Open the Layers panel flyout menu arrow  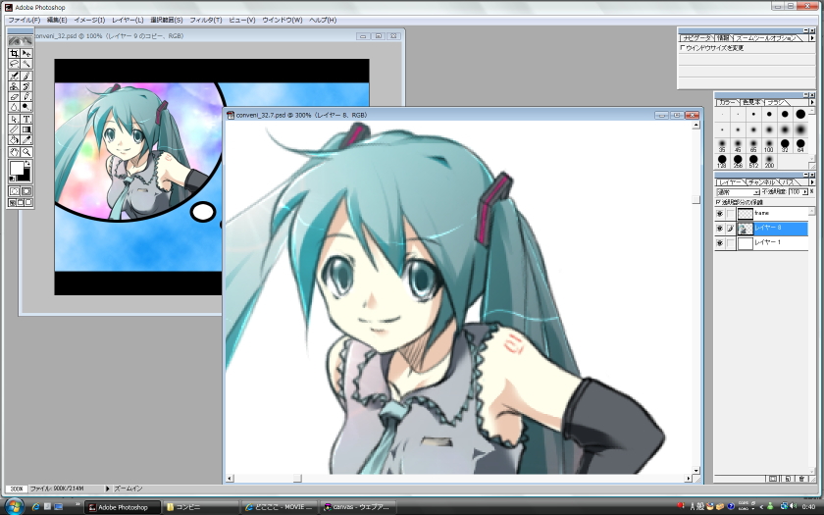812,181
